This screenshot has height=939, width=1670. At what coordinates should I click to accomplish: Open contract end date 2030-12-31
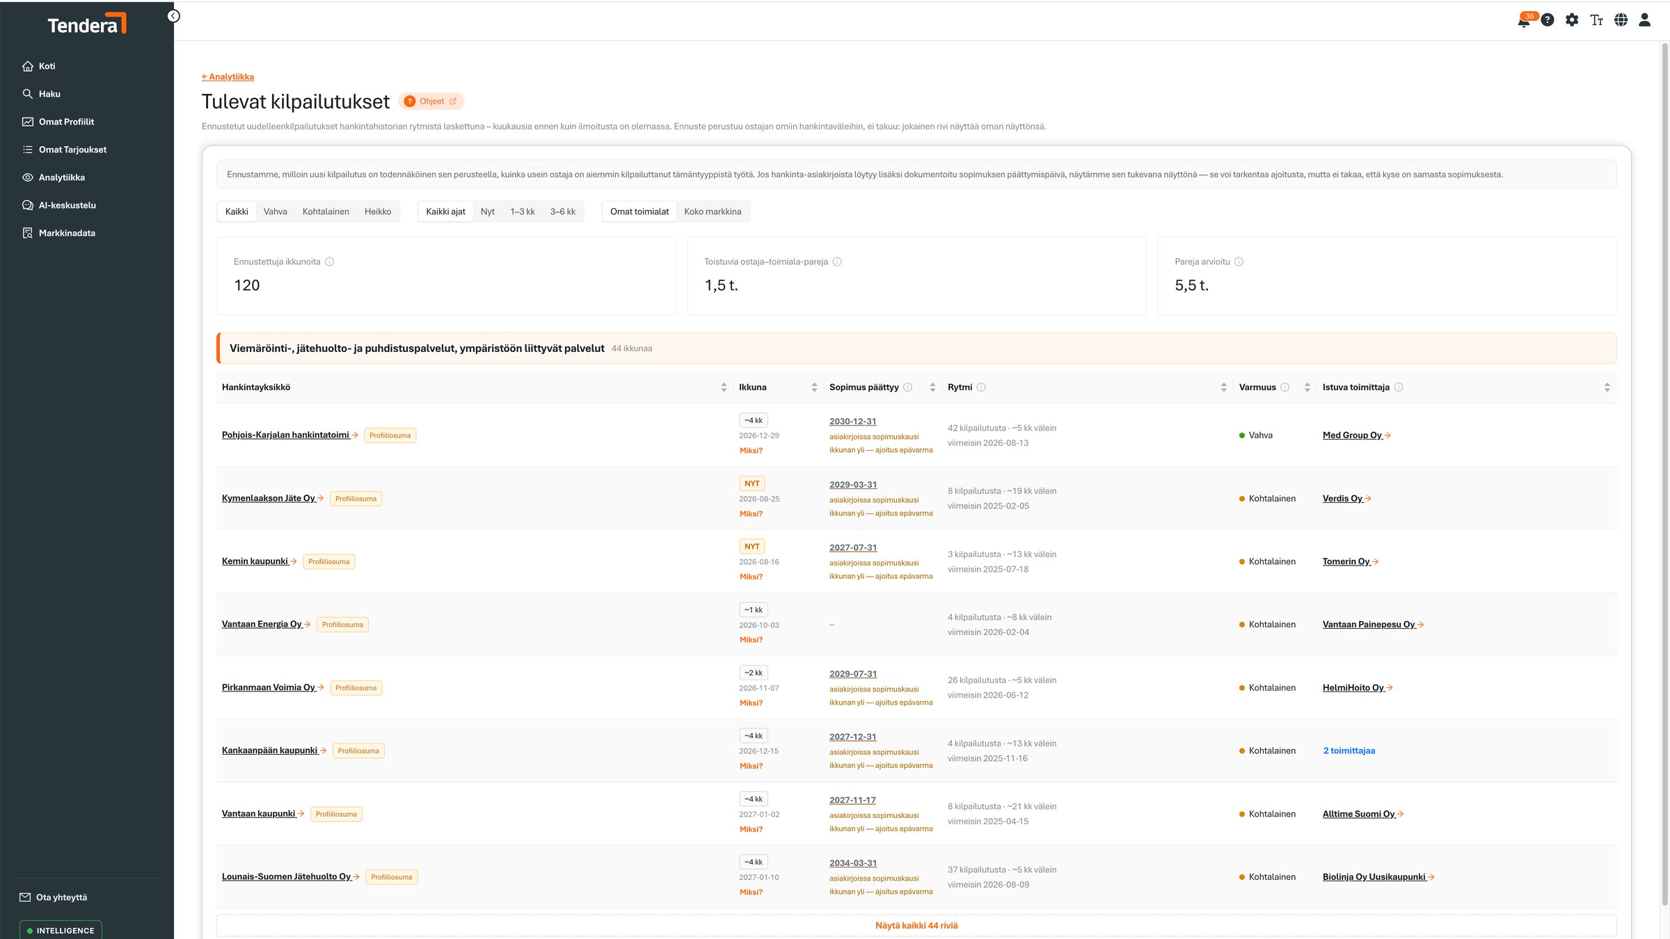853,422
